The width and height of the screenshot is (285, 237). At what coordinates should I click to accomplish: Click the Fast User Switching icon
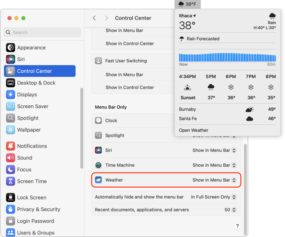pos(98,61)
